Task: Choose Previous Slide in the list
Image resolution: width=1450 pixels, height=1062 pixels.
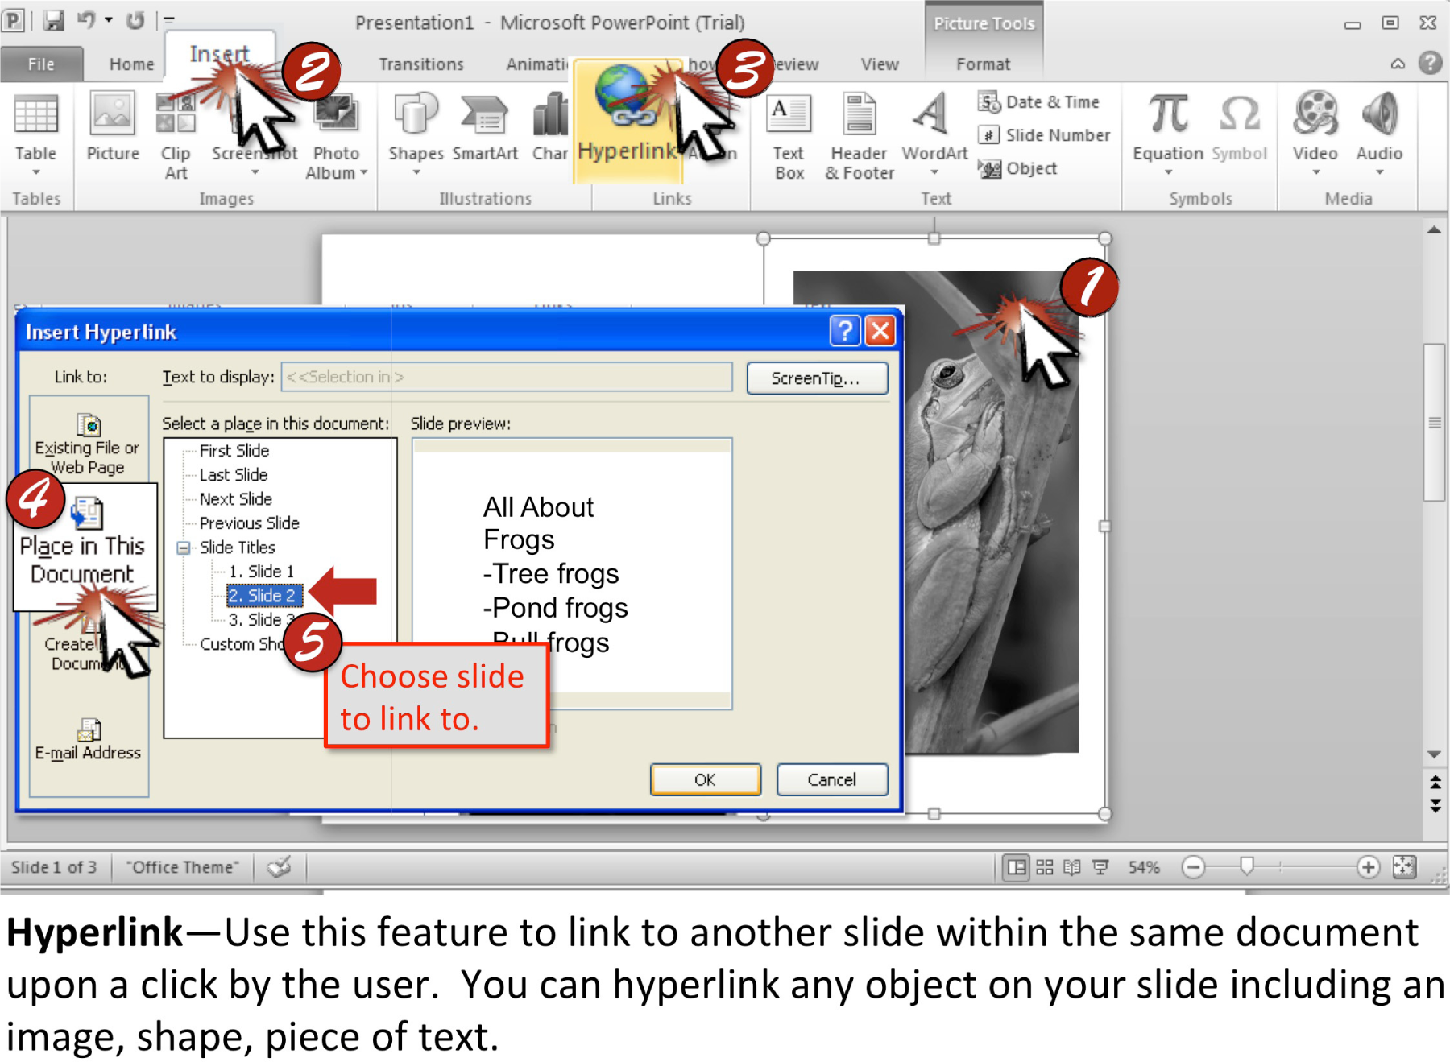Action: point(250,523)
